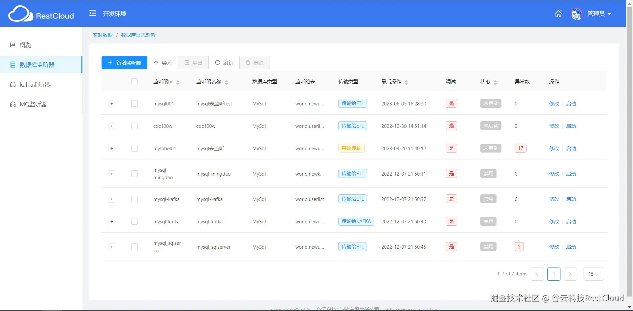Viewport: 633px width, 311px height.
Task: Open 概览 overview in sidebar
Action: 41,45
